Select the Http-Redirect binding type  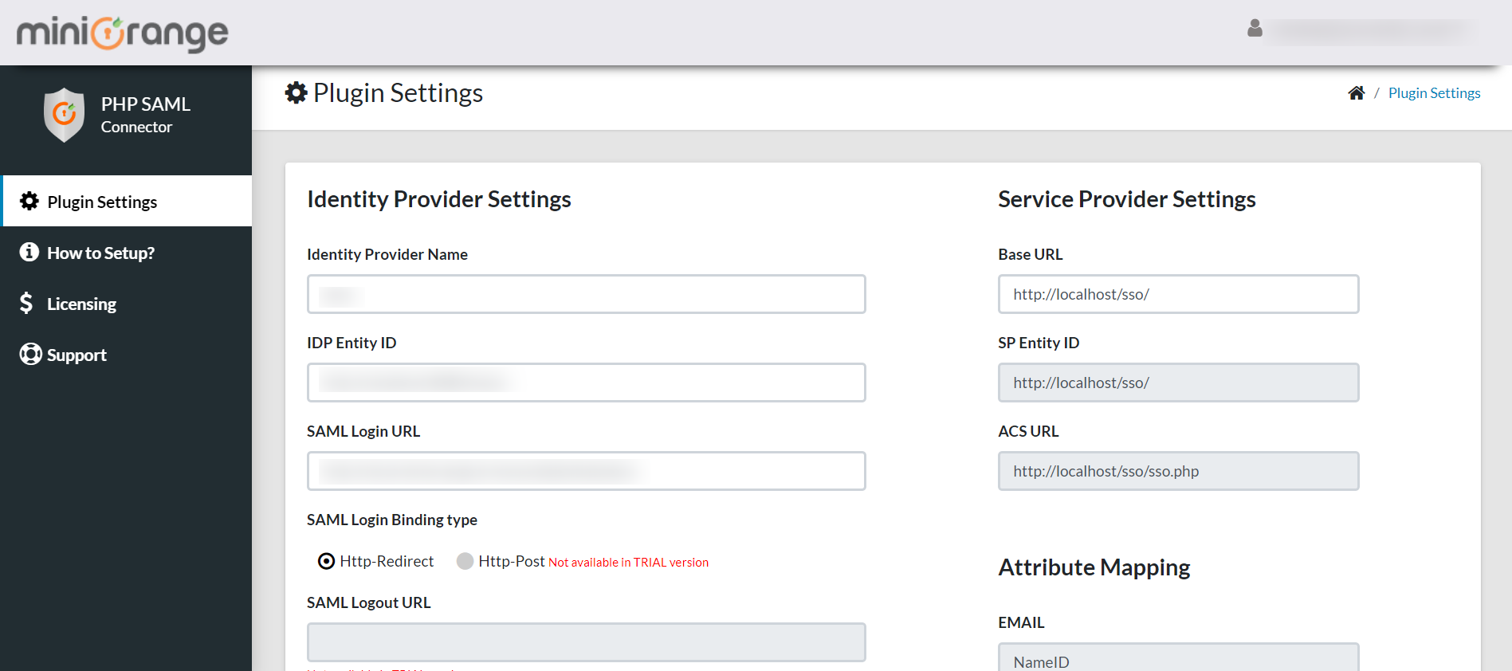click(326, 561)
